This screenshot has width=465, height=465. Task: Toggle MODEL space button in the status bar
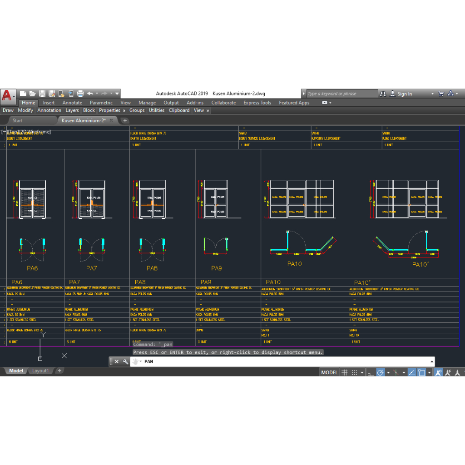point(329,372)
